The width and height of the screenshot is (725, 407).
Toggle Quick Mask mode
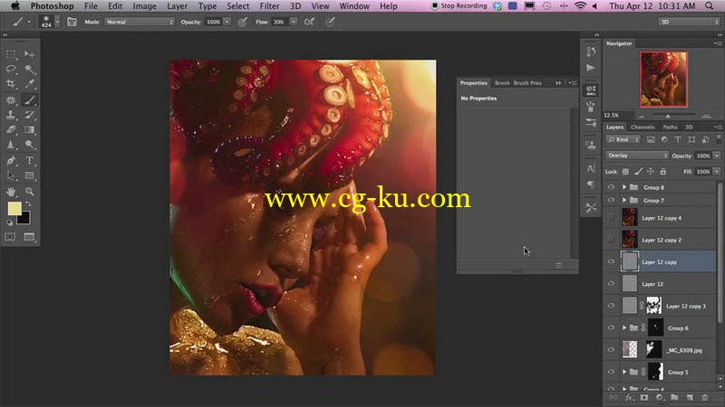pyautogui.click(x=10, y=237)
